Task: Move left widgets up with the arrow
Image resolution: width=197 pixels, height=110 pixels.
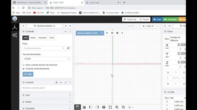Action: point(66,26)
